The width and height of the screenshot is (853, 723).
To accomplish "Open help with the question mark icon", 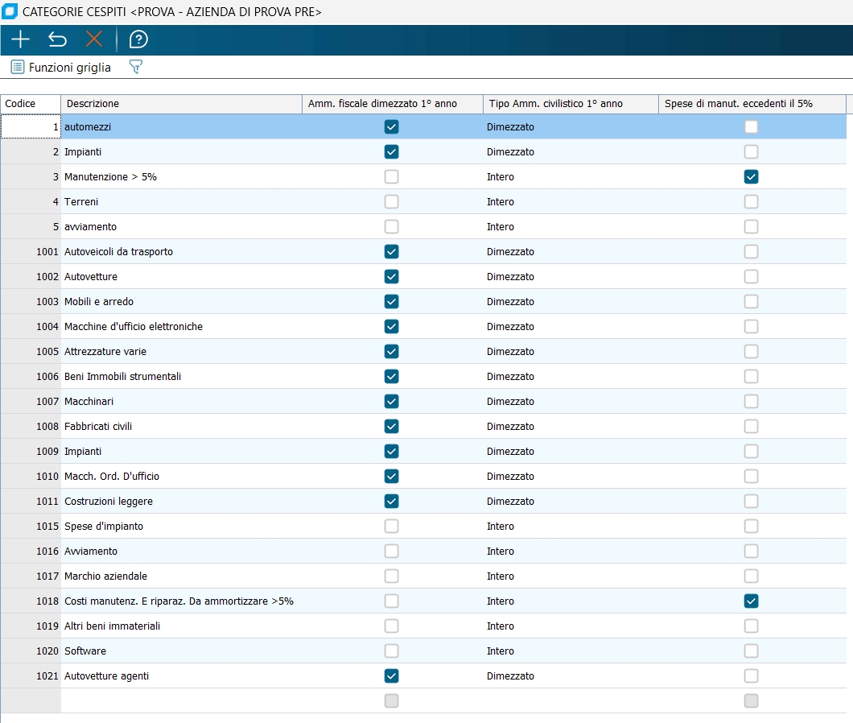I will [x=138, y=39].
